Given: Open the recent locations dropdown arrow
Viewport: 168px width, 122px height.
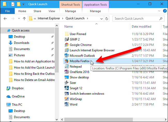Looking at the screenshot, I should point(19,19).
